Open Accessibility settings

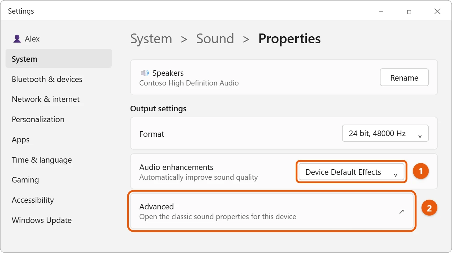click(x=33, y=200)
